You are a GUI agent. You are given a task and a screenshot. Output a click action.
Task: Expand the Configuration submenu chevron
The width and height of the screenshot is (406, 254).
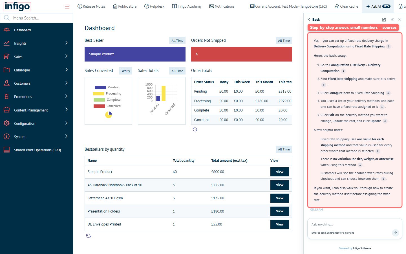67,123
